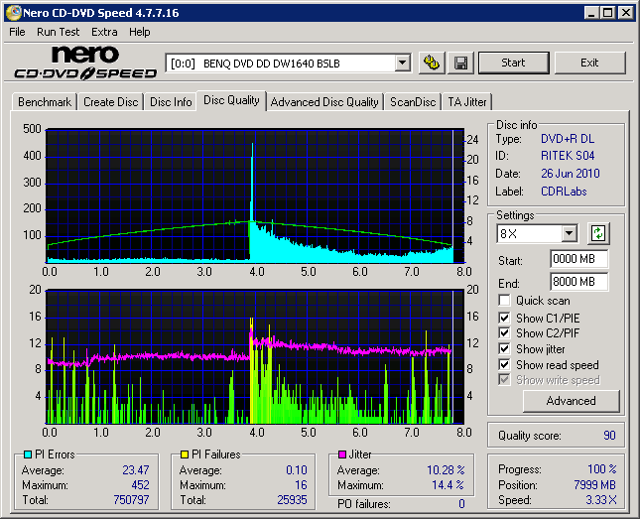The image size is (640, 519).
Task: Expand the 8X speed dropdown
Action: coord(569,234)
